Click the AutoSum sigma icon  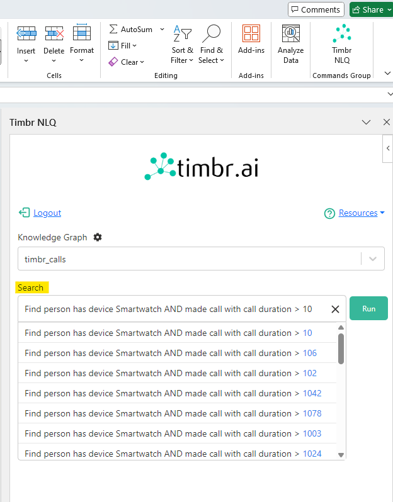coord(113,30)
